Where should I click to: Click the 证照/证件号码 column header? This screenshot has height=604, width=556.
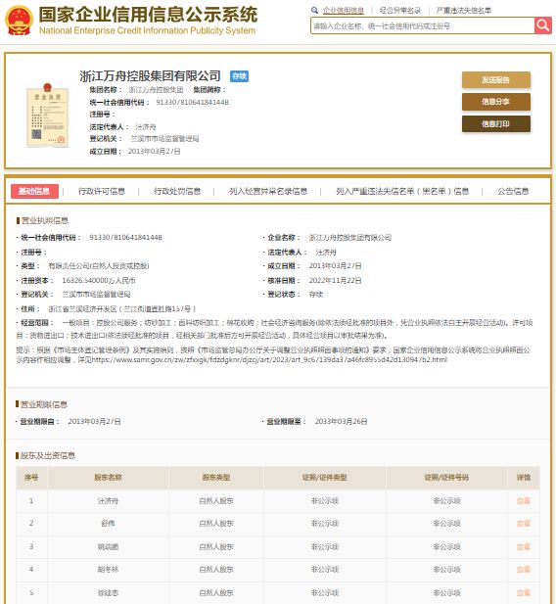pyautogui.click(x=447, y=478)
